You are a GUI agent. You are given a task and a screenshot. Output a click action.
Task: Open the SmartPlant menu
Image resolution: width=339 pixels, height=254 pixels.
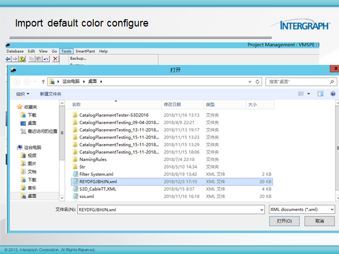click(x=85, y=51)
